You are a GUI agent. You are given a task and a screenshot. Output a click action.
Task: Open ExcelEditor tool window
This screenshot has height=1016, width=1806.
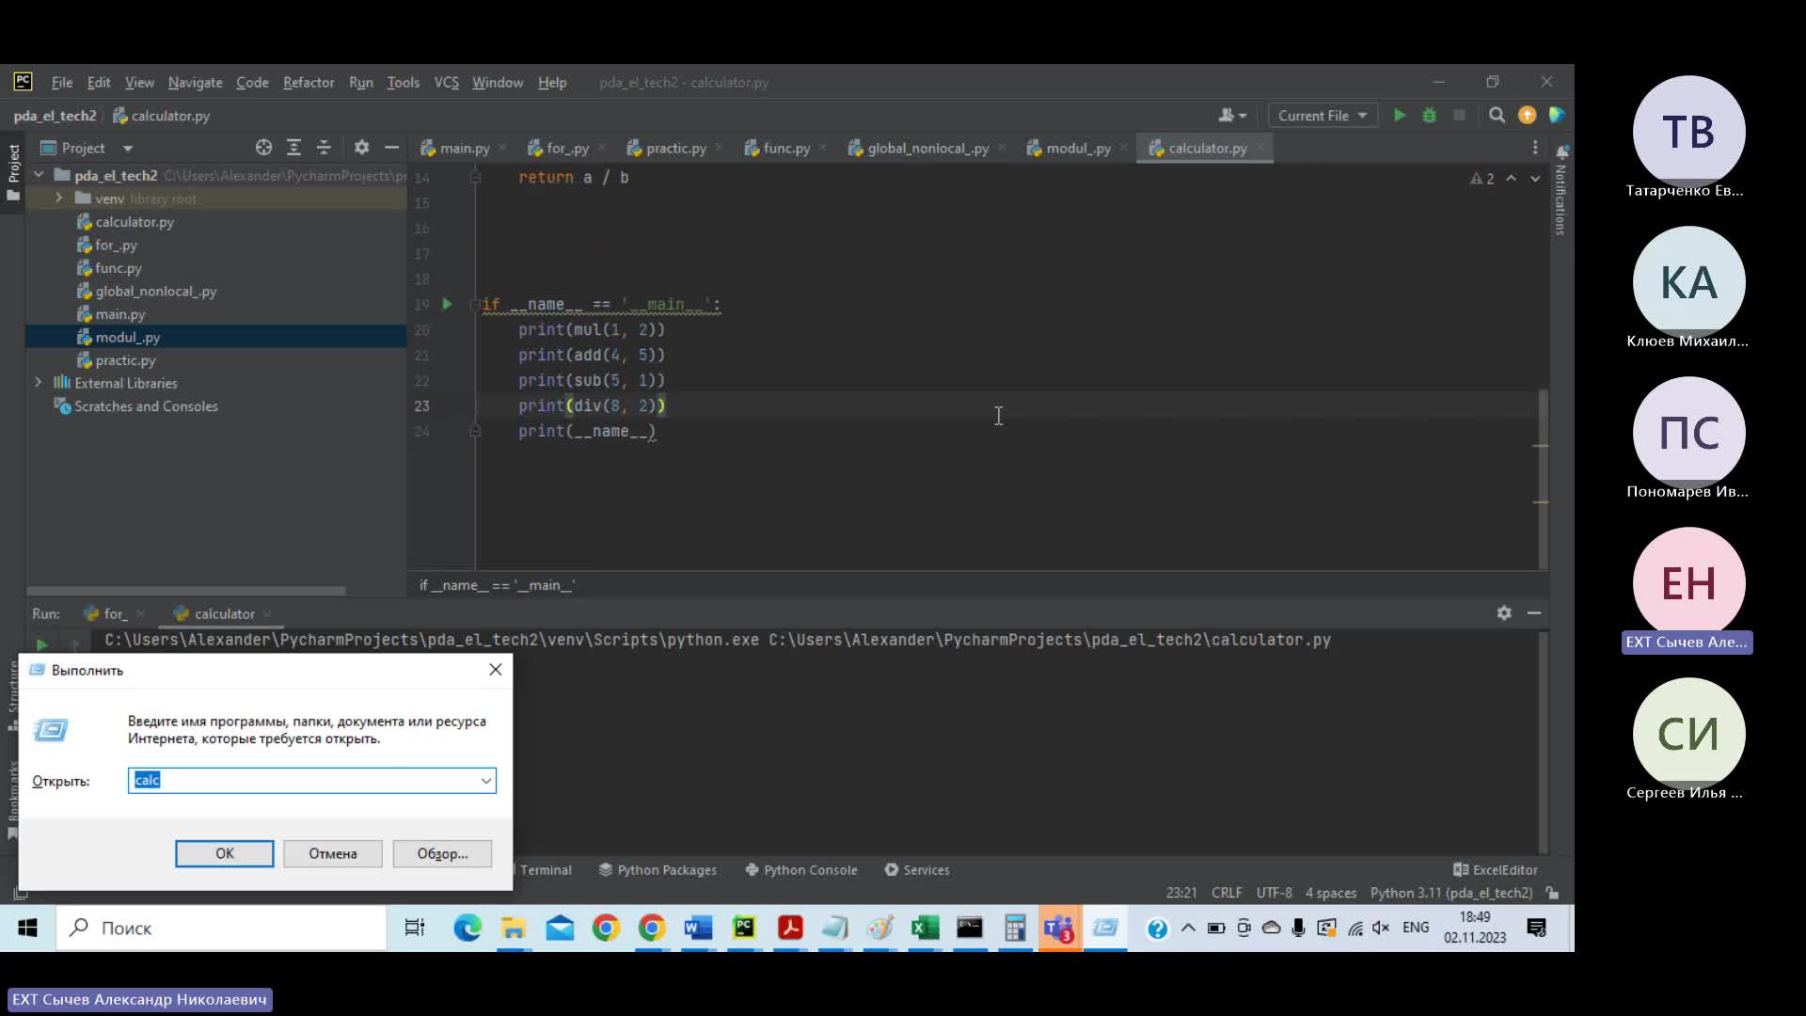[1496, 869]
